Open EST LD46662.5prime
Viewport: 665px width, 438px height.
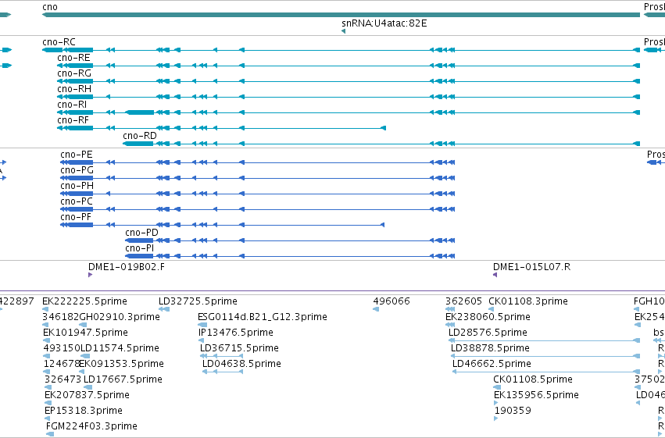click(492, 364)
